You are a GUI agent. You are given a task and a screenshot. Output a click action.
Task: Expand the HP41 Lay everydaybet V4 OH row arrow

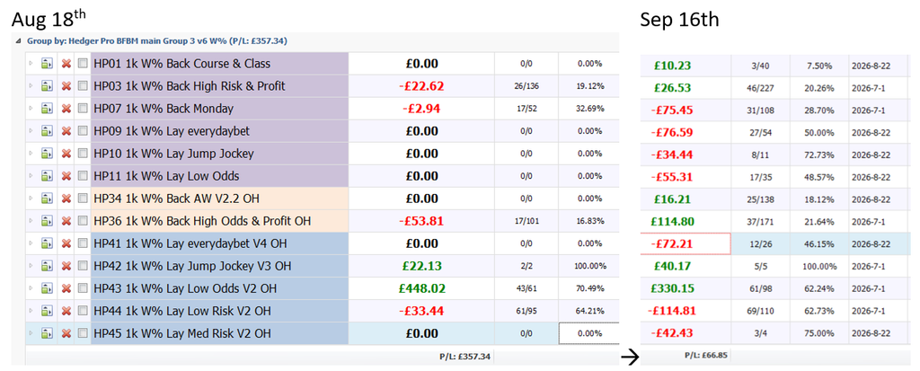[31, 243]
